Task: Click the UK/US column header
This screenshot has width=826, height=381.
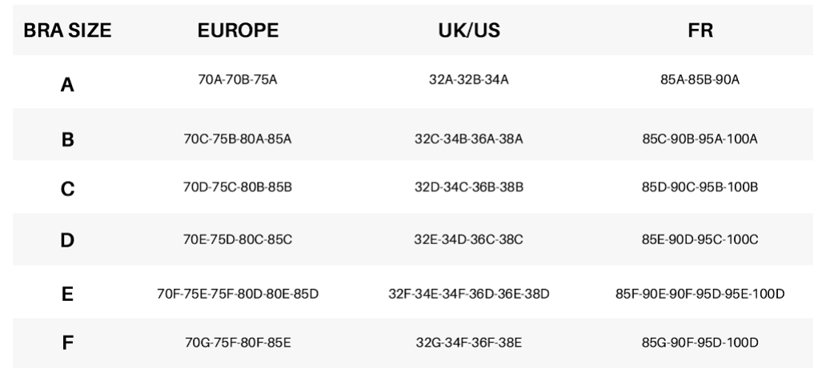Action: tap(469, 31)
